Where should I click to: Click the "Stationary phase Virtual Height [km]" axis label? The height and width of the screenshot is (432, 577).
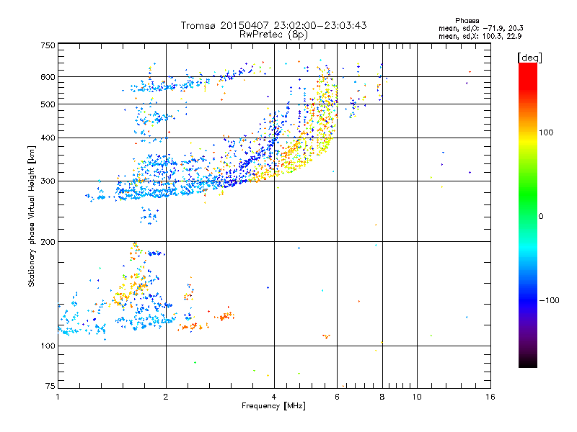[x=32, y=216]
